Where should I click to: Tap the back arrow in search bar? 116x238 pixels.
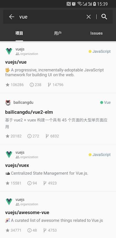(12, 17)
